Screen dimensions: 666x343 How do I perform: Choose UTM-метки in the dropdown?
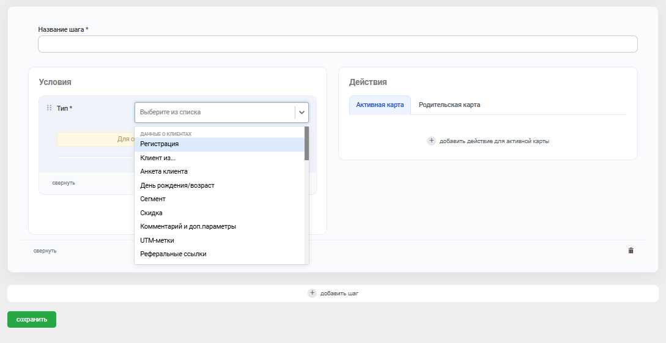point(158,240)
